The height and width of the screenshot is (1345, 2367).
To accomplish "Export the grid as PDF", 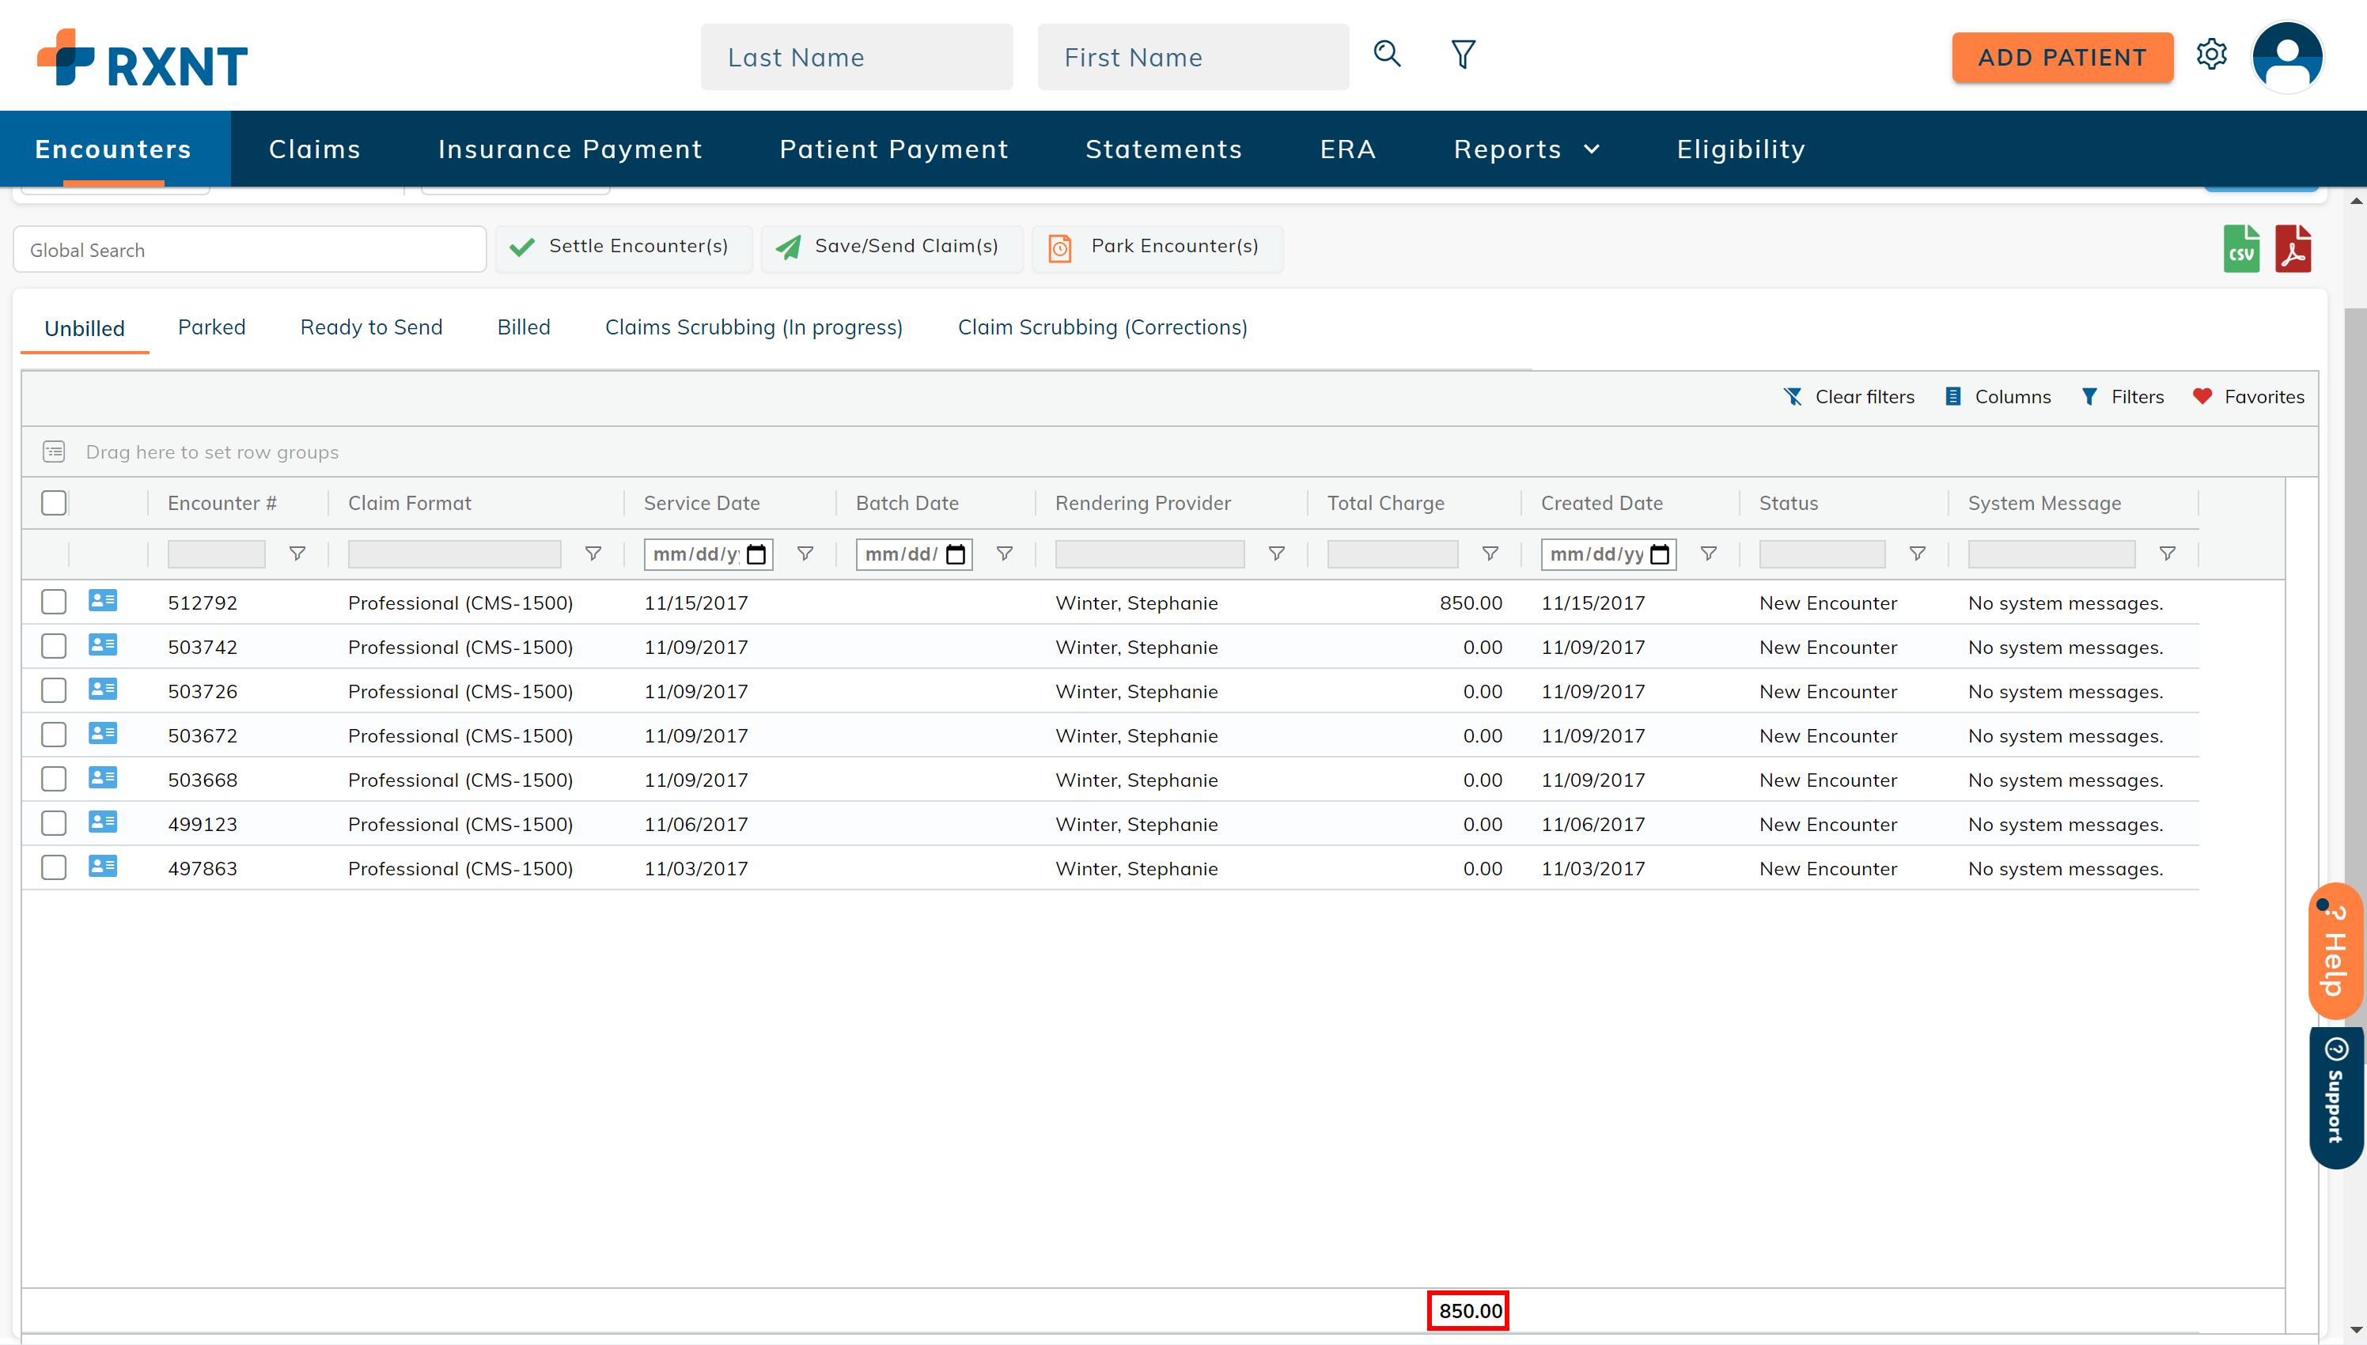I will [x=2293, y=248].
